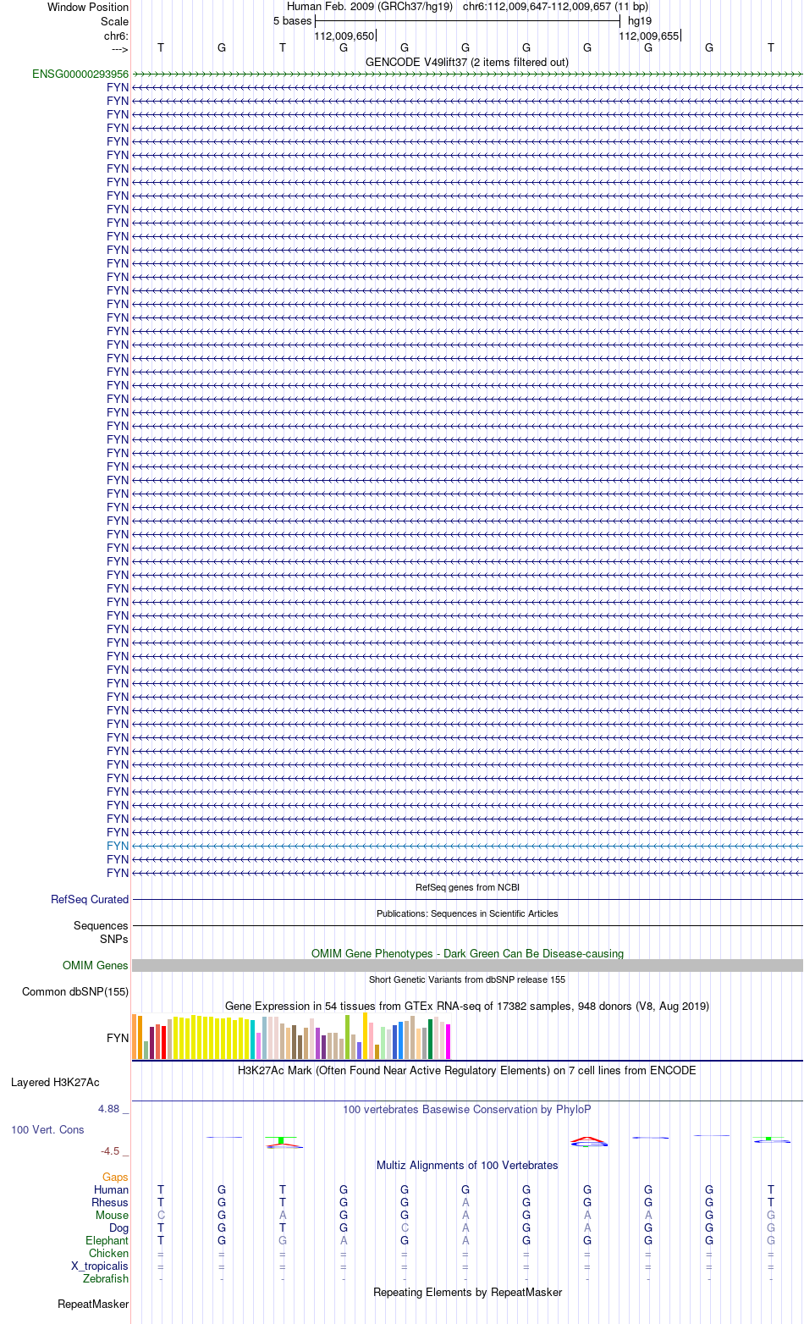Click the magenta bar in GTEx chart

449,1041
